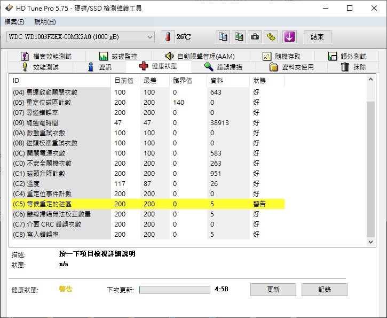Click the copy text to clipboard icon
Screen dimensions: 387x318
223,37
